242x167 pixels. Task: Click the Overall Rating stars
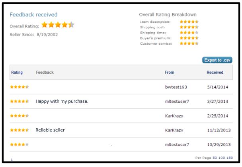(58, 25)
